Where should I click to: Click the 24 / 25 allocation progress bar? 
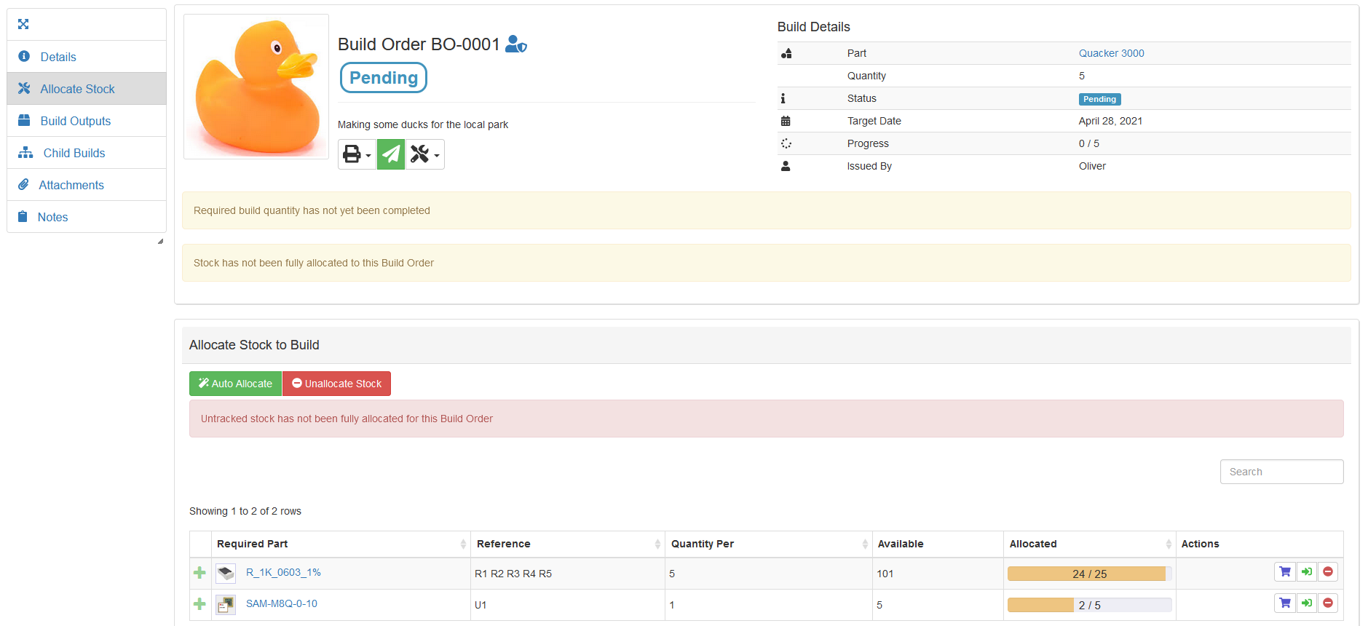point(1088,574)
